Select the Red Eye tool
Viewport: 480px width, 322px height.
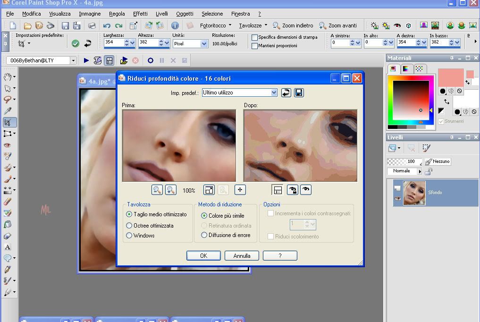tap(8, 145)
